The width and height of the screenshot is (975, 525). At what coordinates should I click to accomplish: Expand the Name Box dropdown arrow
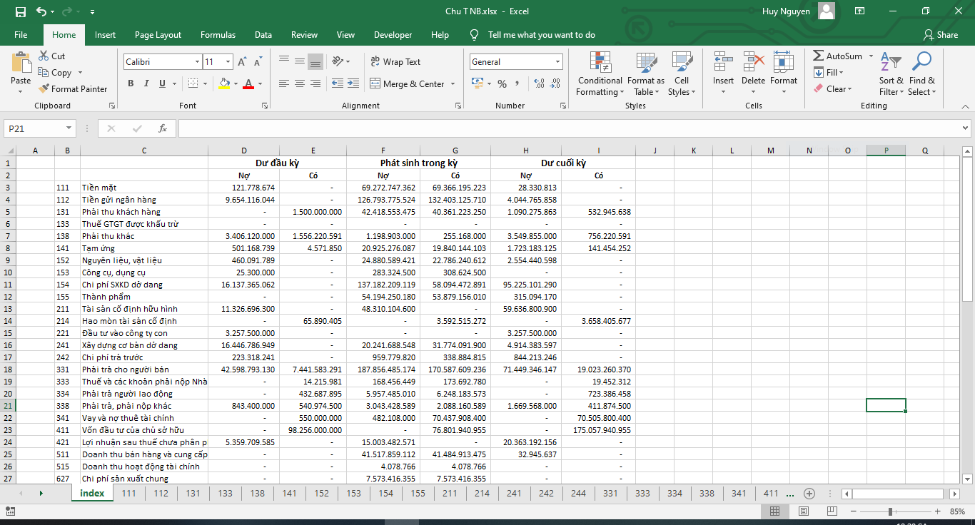click(x=69, y=128)
